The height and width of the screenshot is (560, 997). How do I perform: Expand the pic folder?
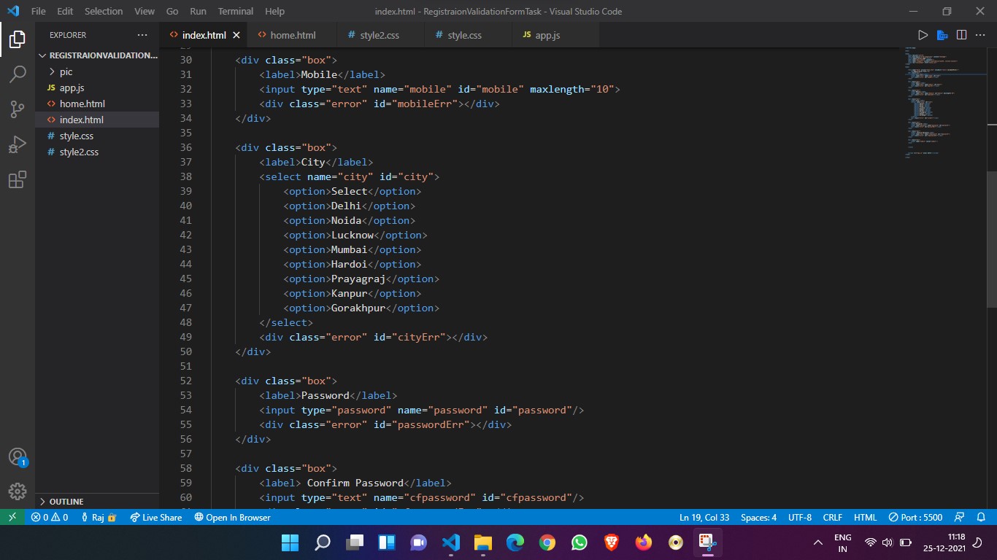(97, 71)
